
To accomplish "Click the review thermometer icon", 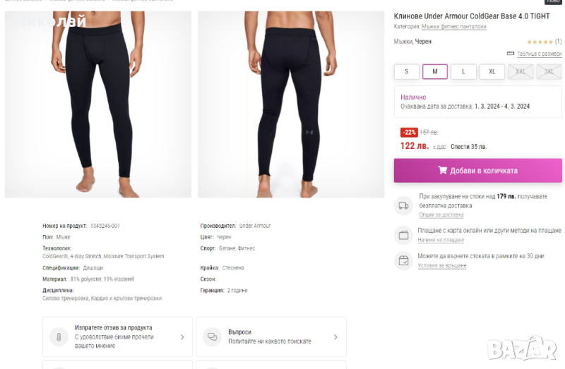I will pos(55,337).
